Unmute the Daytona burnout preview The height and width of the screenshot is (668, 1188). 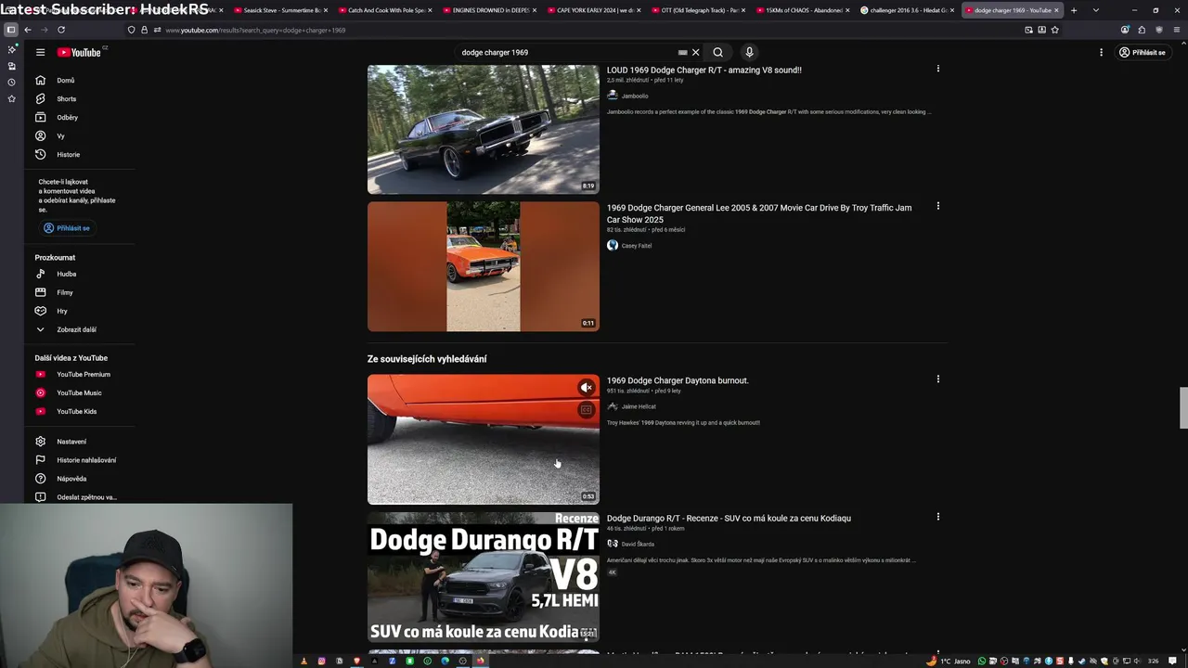[x=587, y=388]
